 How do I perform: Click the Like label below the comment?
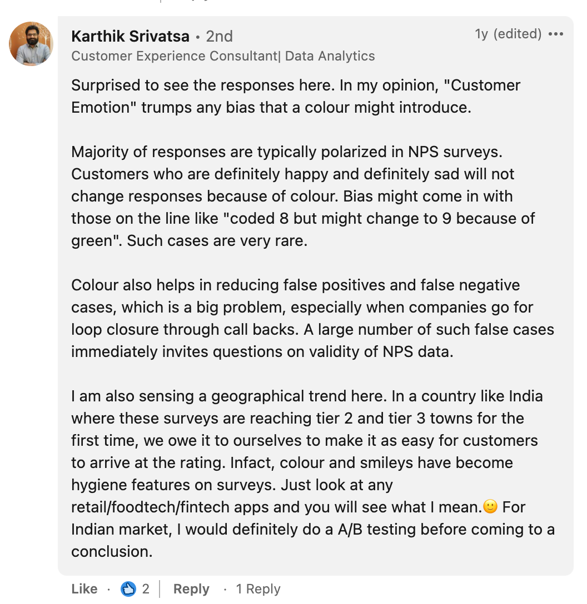83,588
